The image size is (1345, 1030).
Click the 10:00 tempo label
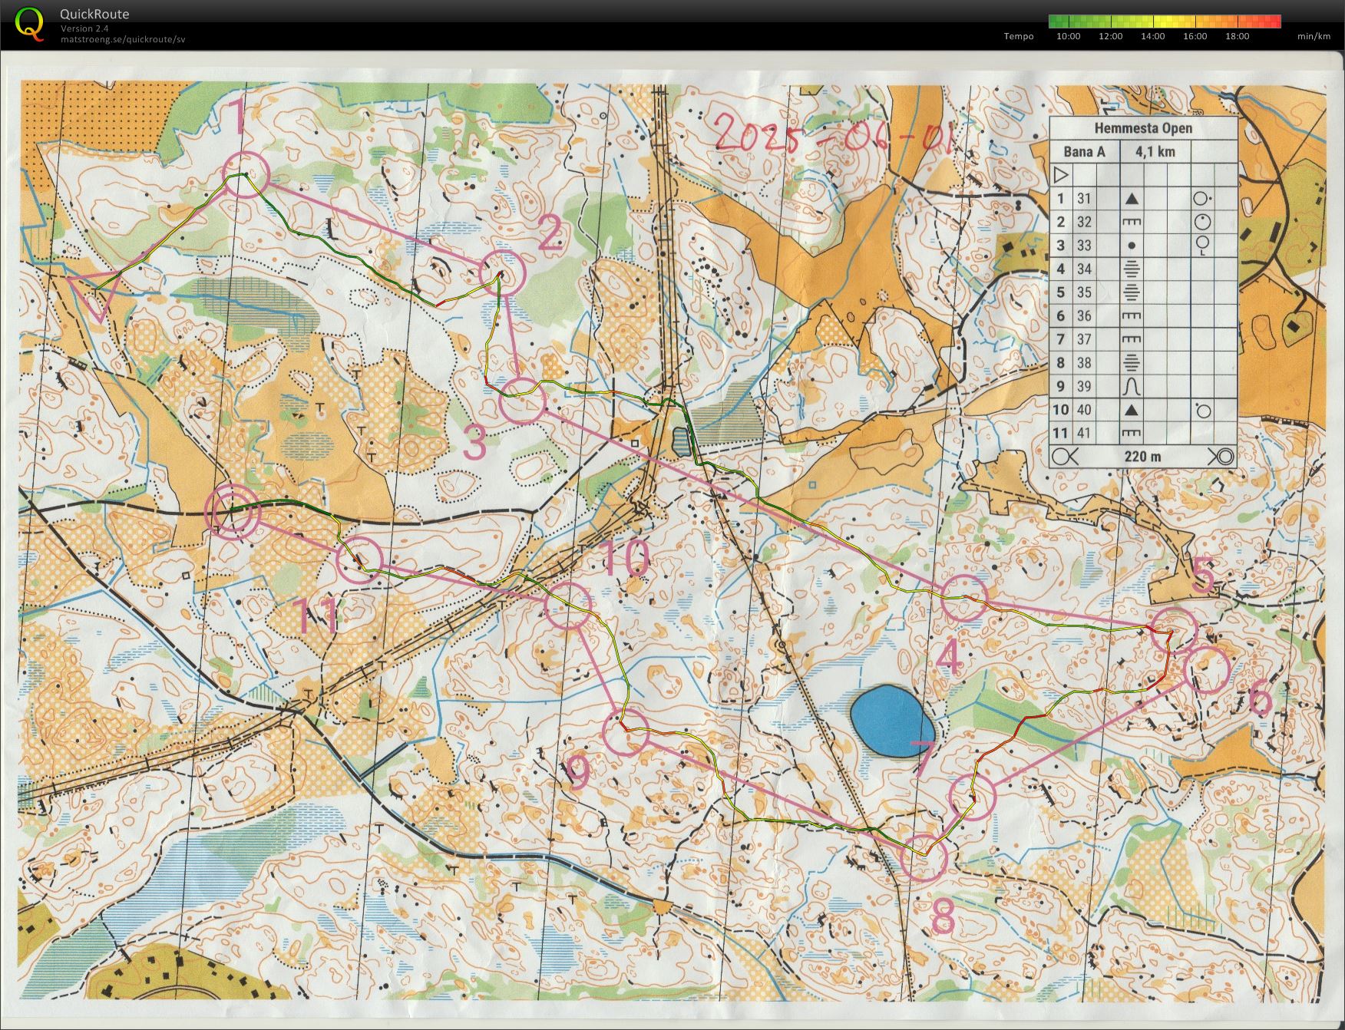[1069, 36]
